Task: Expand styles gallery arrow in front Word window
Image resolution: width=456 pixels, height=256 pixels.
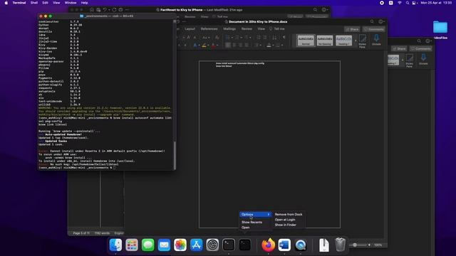Action: (x=356, y=41)
